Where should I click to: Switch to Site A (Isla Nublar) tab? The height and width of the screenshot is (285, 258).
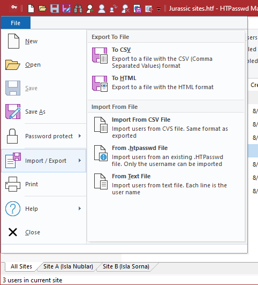point(68,266)
